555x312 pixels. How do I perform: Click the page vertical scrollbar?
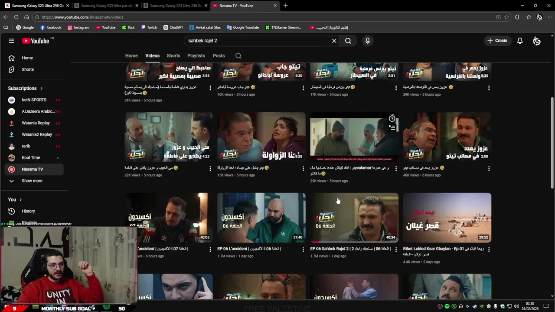[552, 143]
